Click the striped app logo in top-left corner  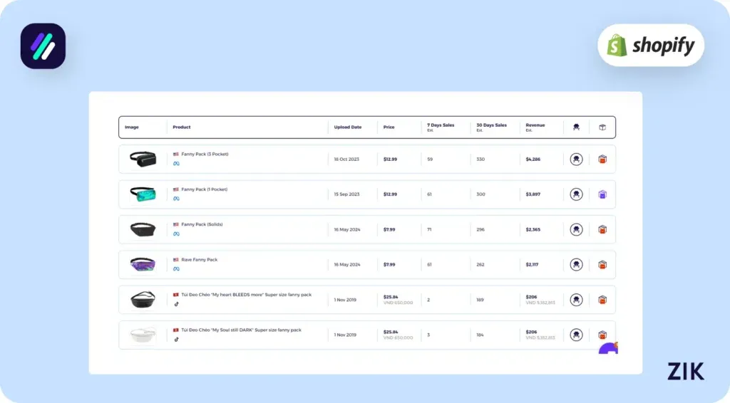click(x=43, y=46)
